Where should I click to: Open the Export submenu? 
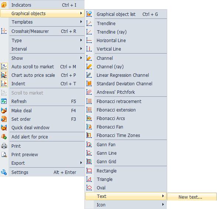coord(42,163)
